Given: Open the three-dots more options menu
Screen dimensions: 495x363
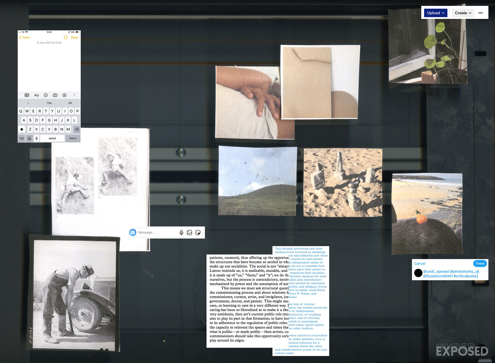Looking at the screenshot, I should (481, 13).
